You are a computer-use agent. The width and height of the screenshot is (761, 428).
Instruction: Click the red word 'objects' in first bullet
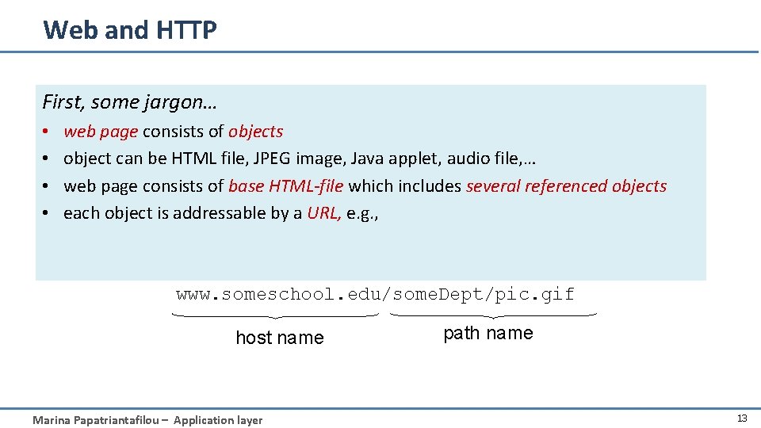pos(256,132)
